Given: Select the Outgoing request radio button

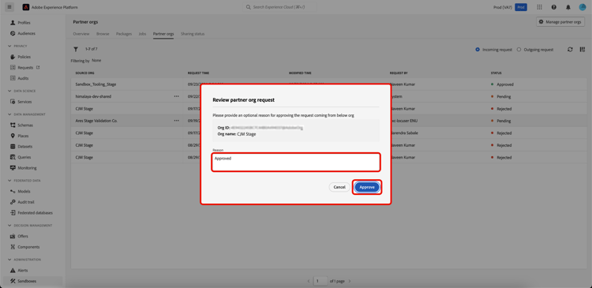Looking at the screenshot, I should coord(519,50).
